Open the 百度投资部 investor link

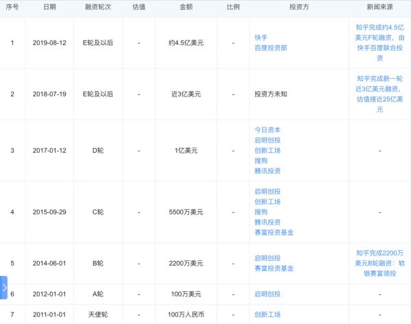(x=270, y=48)
